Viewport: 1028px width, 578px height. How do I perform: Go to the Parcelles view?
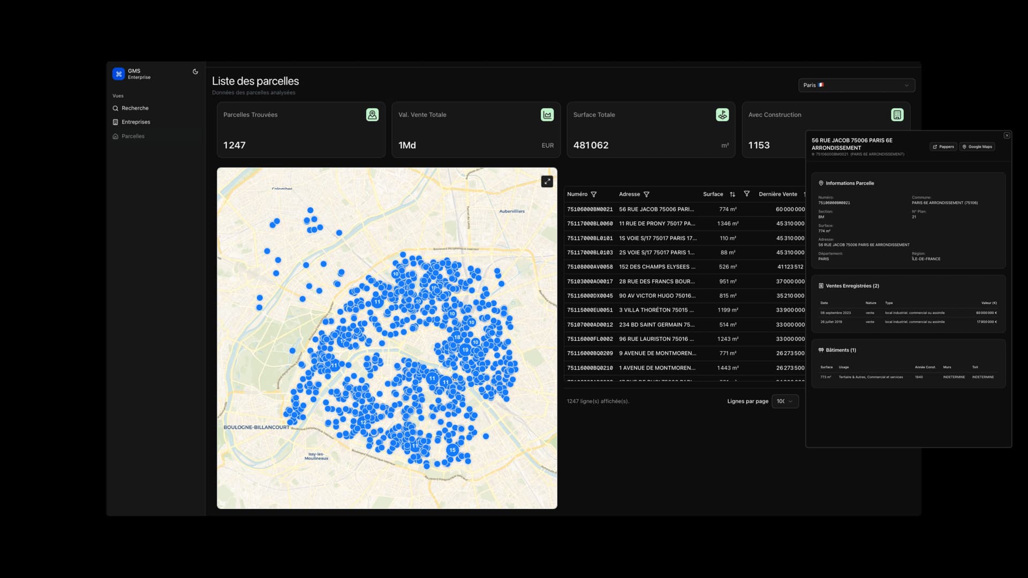pyautogui.click(x=133, y=136)
